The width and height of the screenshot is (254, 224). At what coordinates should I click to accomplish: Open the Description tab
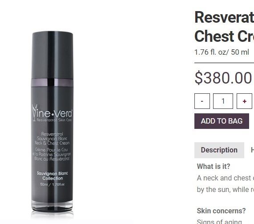[219, 150]
